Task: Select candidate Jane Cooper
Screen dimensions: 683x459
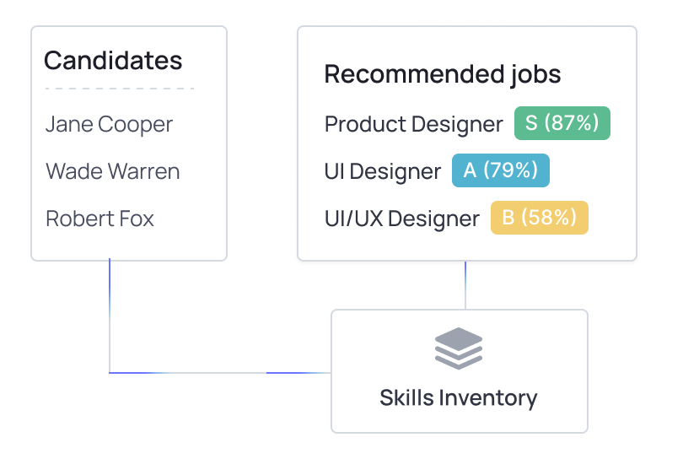Action: 109,125
